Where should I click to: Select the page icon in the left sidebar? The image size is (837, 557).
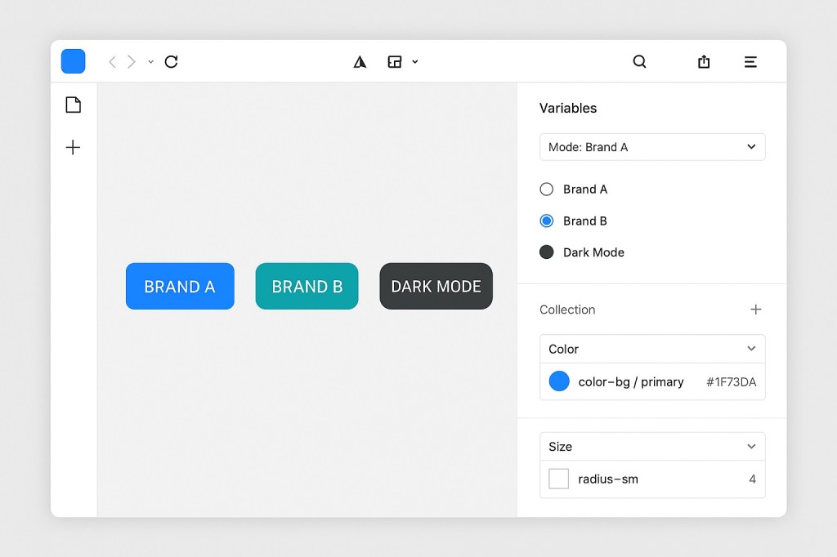(73, 105)
